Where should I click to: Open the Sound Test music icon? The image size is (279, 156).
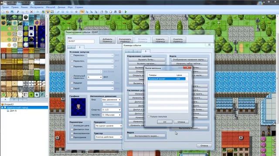pos(115,12)
